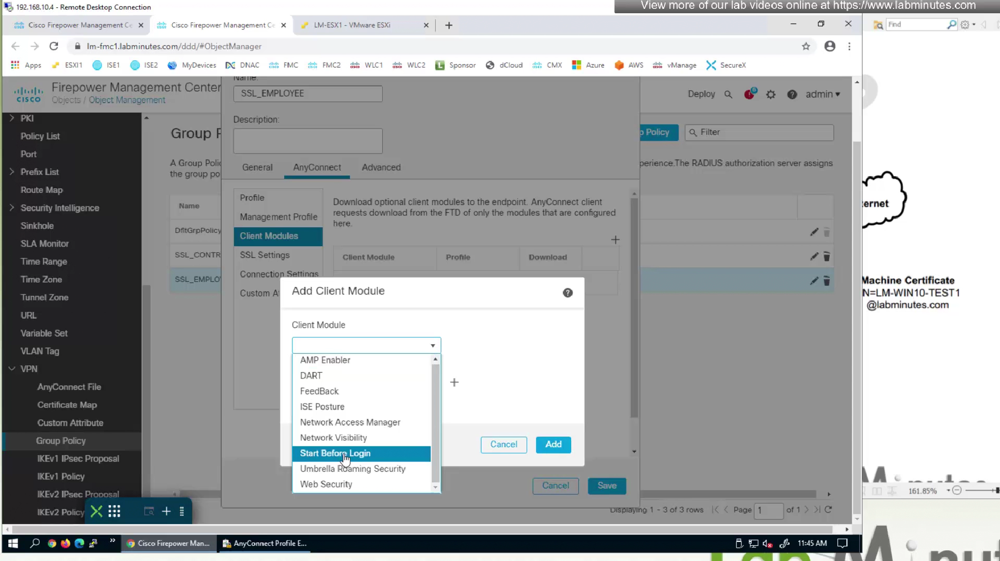Open the FMC help question mark icon

(x=791, y=94)
